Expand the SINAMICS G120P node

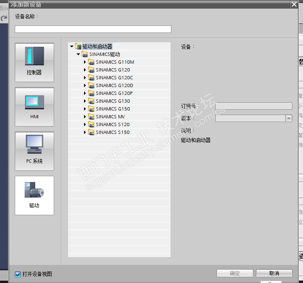pos(84,93)
